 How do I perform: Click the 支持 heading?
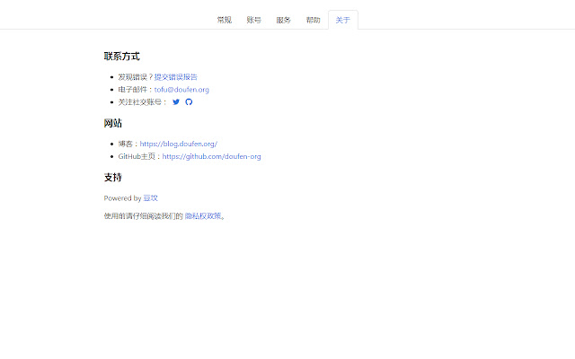[x=113, y=178]
